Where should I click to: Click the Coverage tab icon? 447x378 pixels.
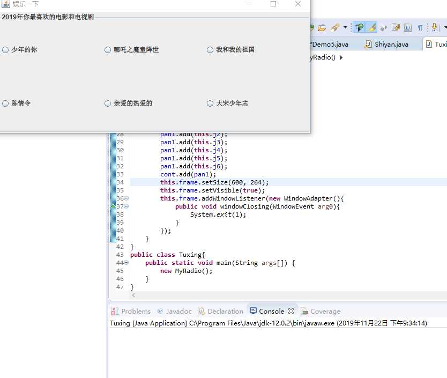click(x=304, y=311)
